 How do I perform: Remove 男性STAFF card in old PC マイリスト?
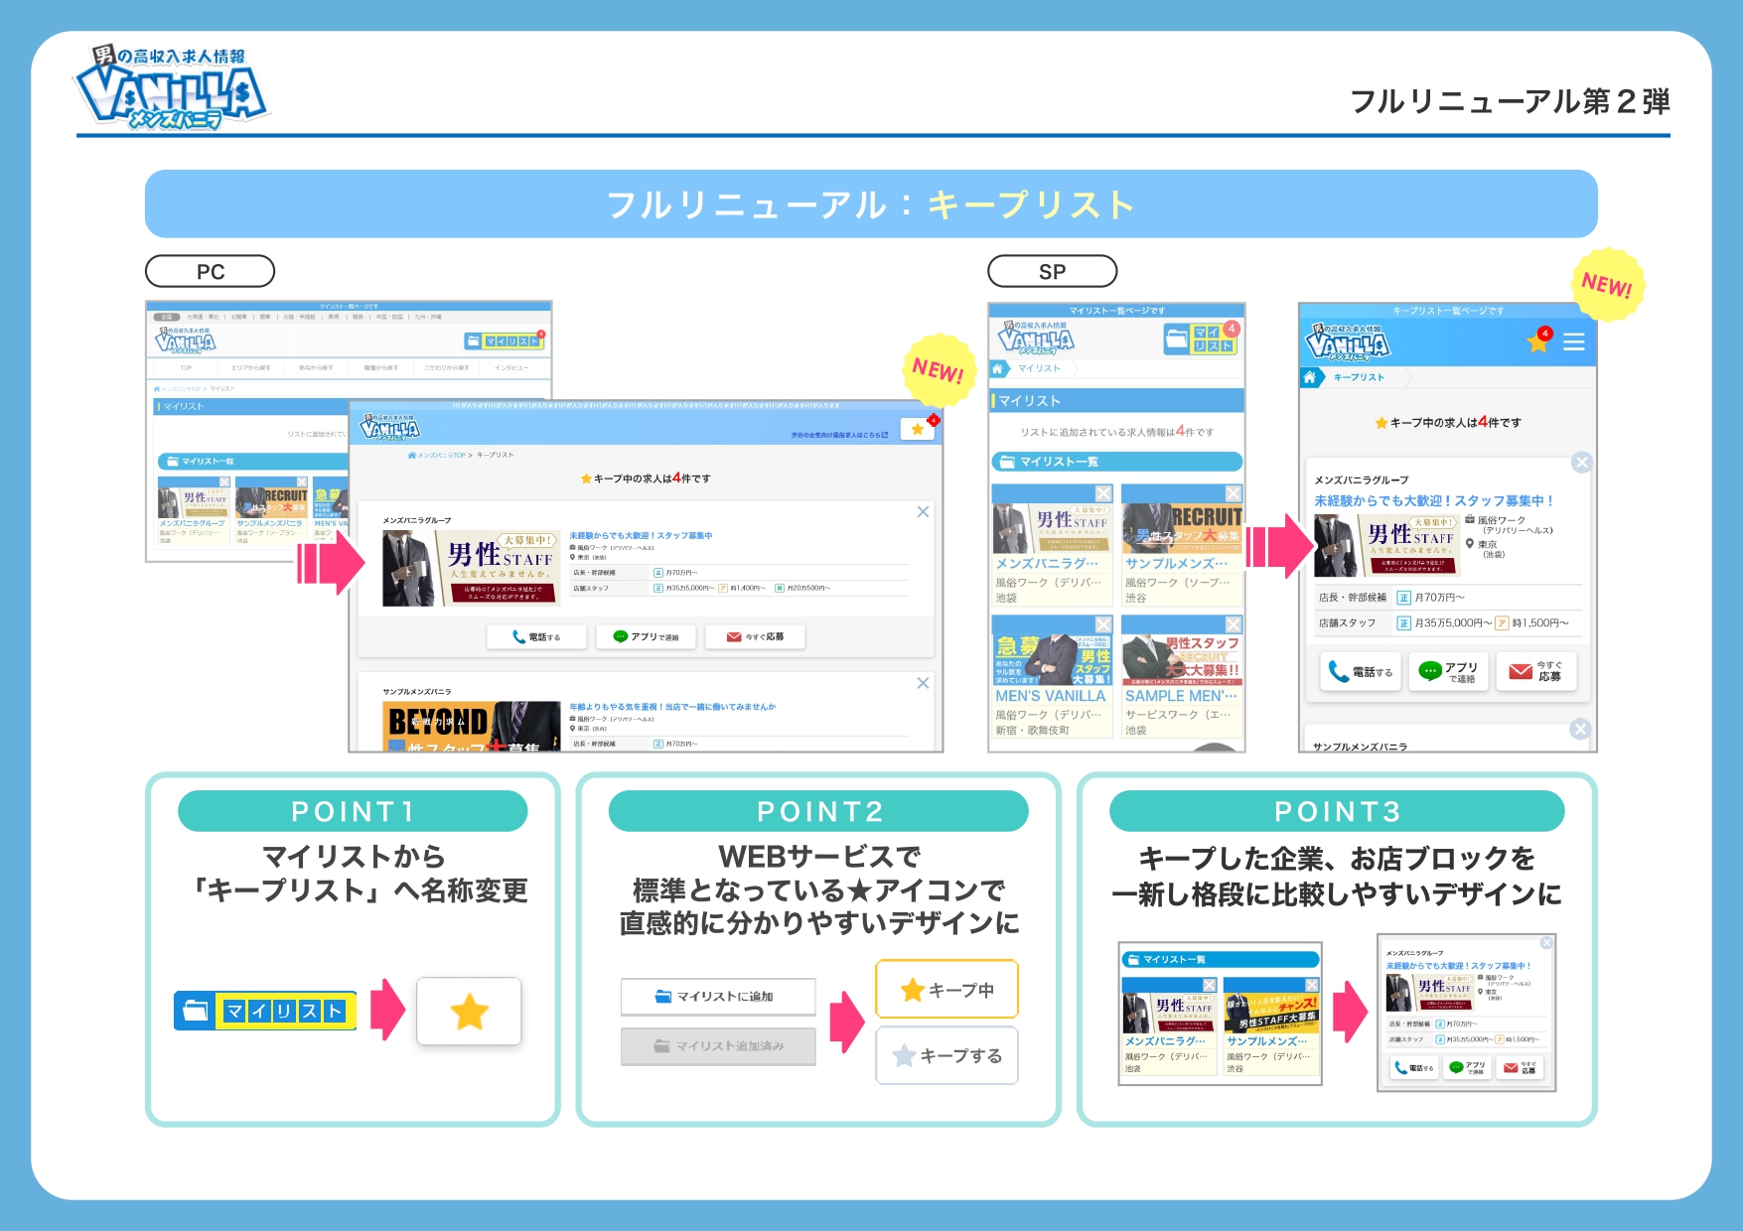tap(224, 482)
